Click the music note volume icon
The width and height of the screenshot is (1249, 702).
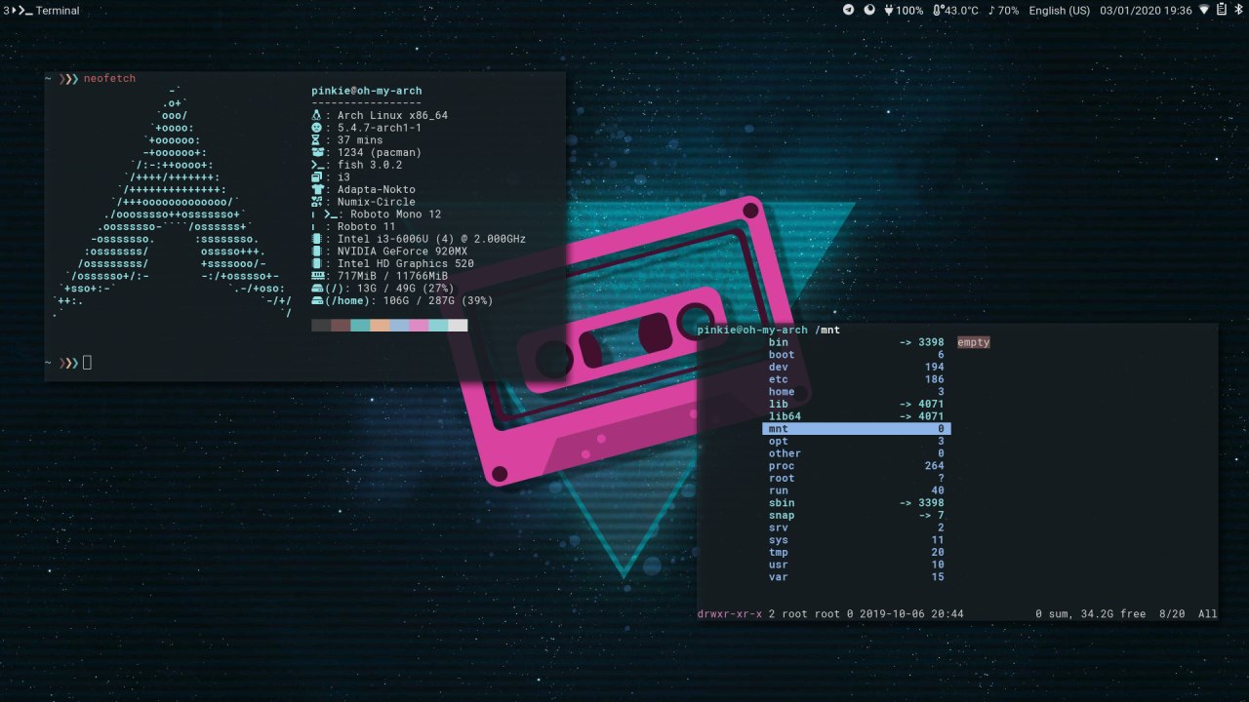click(x=991, y=10)
